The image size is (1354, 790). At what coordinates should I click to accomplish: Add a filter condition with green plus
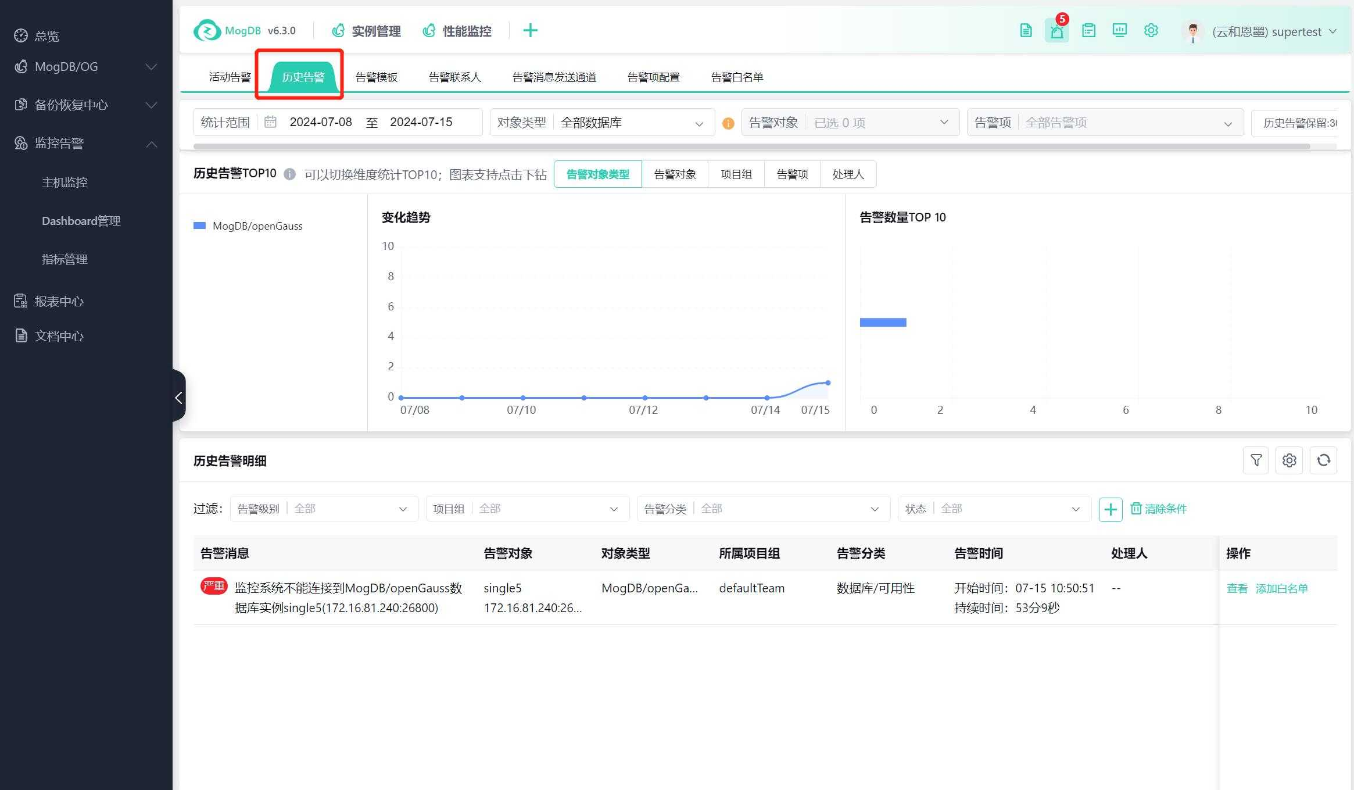[x=1111, y=509]
